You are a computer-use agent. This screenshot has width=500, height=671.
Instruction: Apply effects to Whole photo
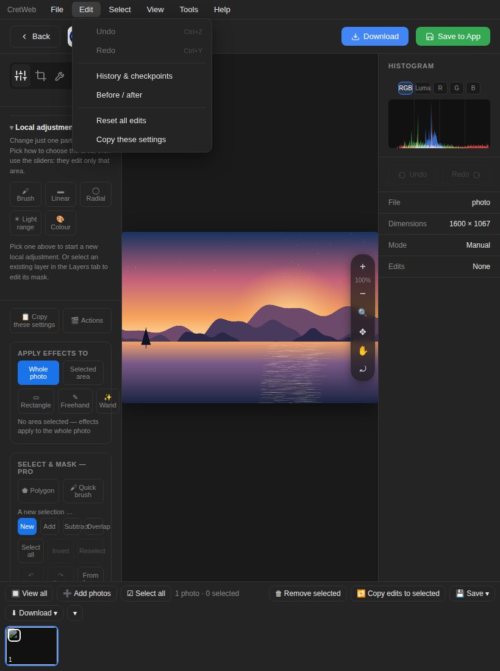click(x=38, y=373)
